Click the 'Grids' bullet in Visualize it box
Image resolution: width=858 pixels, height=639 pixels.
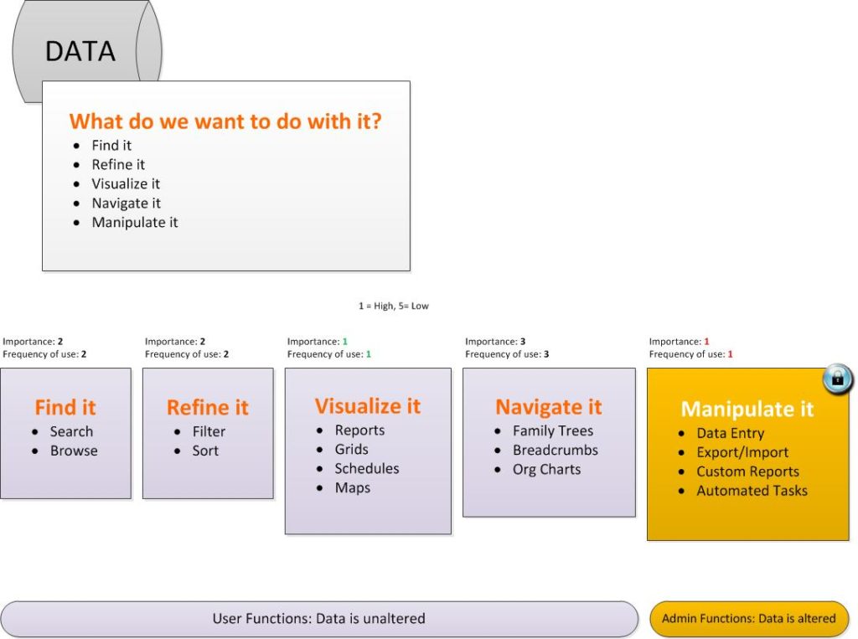point(351,449)
